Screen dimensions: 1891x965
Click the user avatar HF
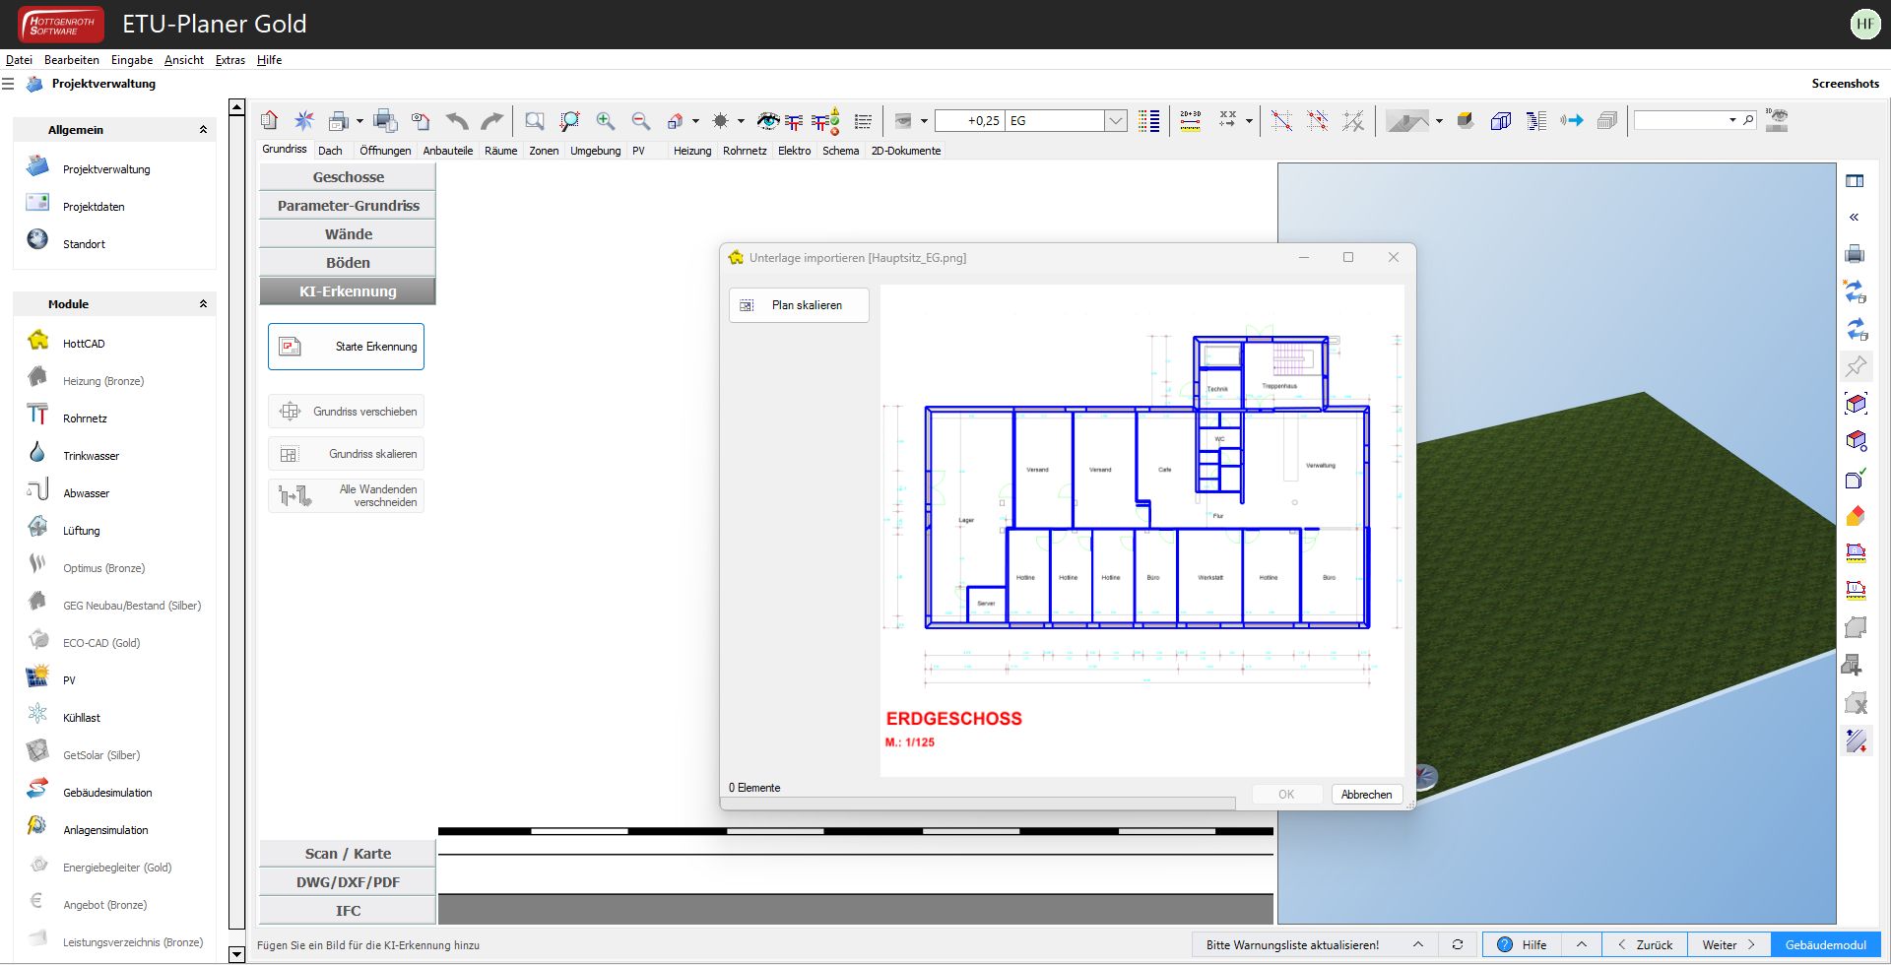[1864, 24]
